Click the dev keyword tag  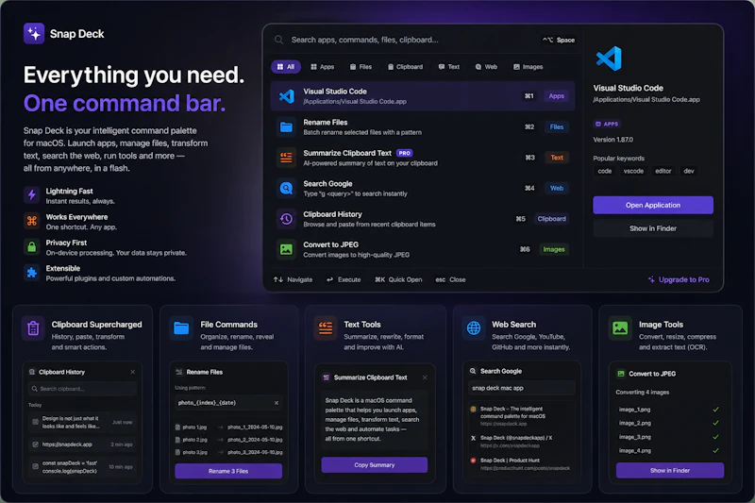point(689,171)
